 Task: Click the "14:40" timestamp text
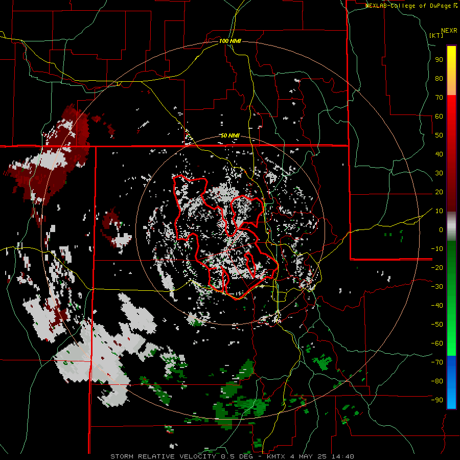click(342, 456)
